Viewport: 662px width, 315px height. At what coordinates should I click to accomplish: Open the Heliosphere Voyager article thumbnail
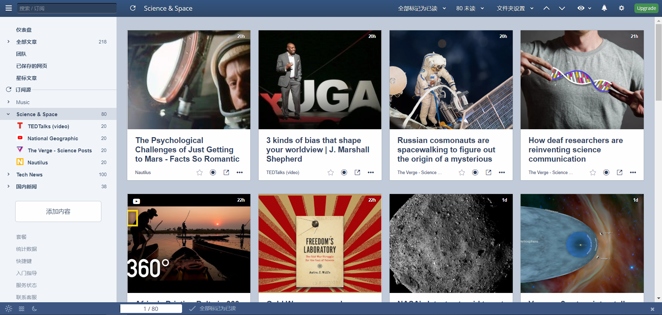[x=582, y=243]
